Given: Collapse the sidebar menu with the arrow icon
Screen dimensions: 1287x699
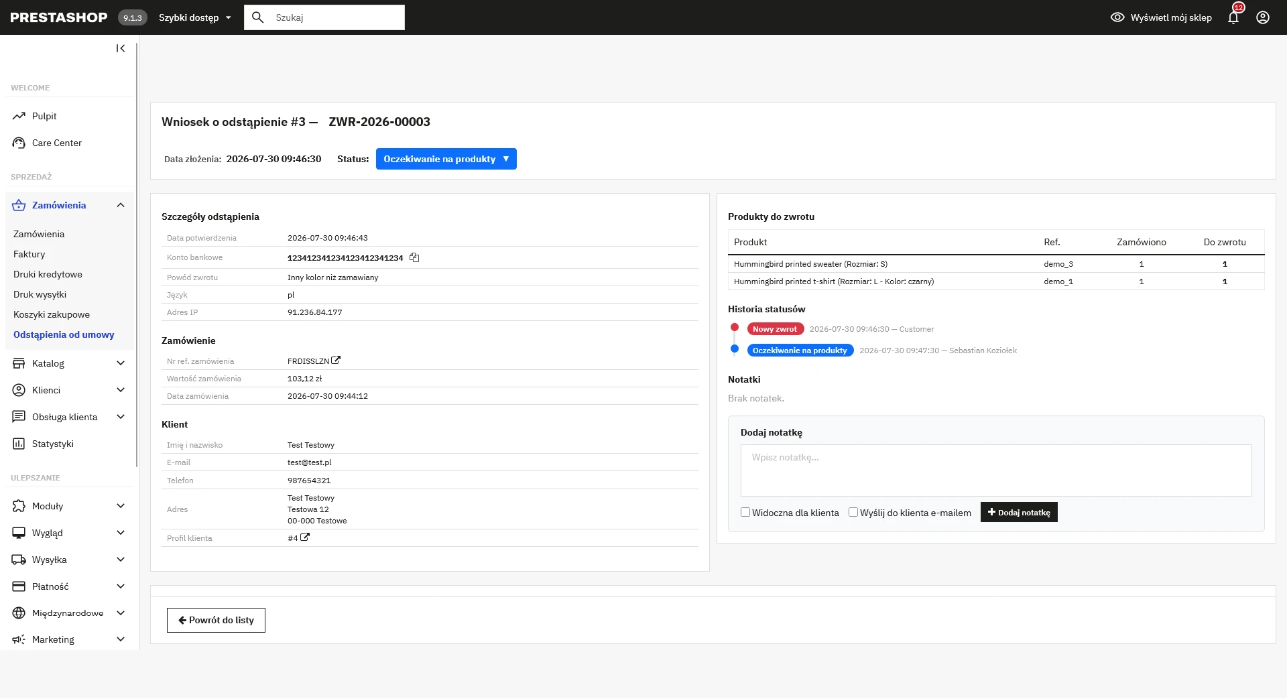Looking at the screenshot, I should tap(121, 48).
